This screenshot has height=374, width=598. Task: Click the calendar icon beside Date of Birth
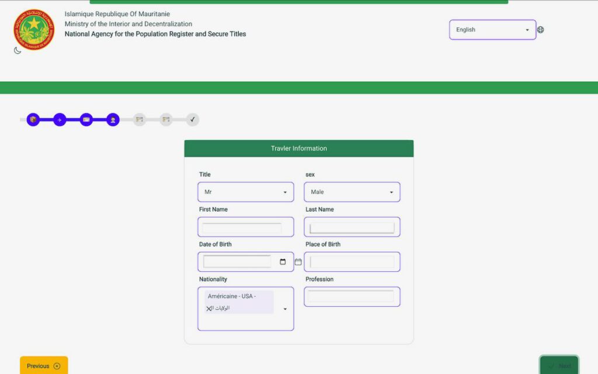point(298,262)
